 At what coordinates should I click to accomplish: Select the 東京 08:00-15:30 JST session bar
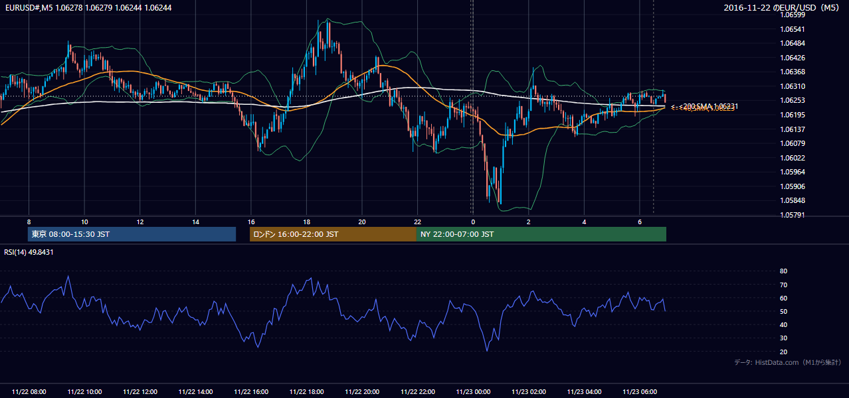[x=132, y=234]
